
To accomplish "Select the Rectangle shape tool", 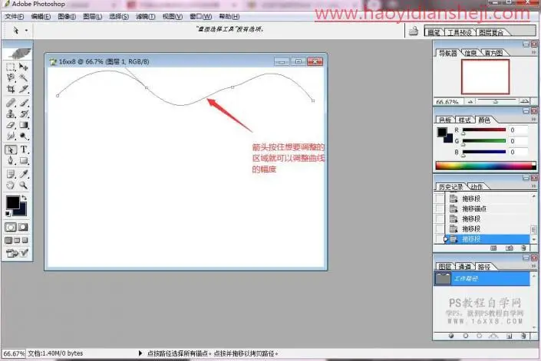I will coord(24,161).
